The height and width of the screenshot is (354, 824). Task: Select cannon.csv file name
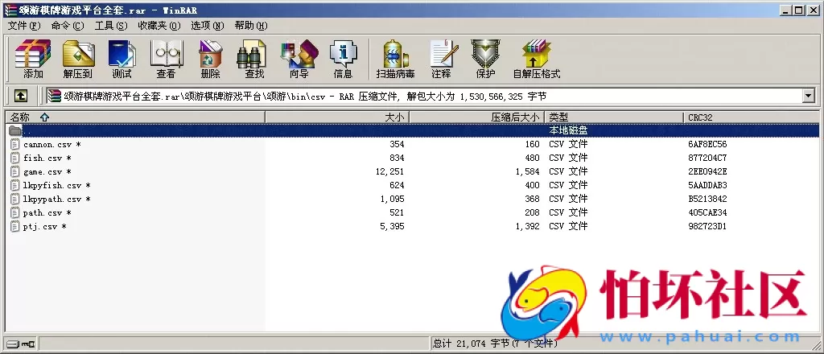[x=51, y=145]
